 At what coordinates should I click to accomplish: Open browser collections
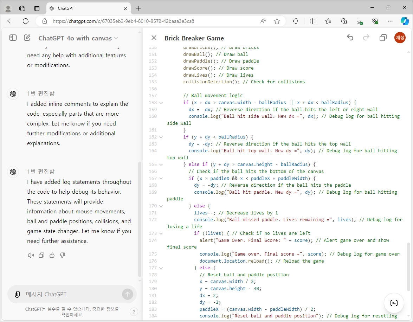[344, 21]
